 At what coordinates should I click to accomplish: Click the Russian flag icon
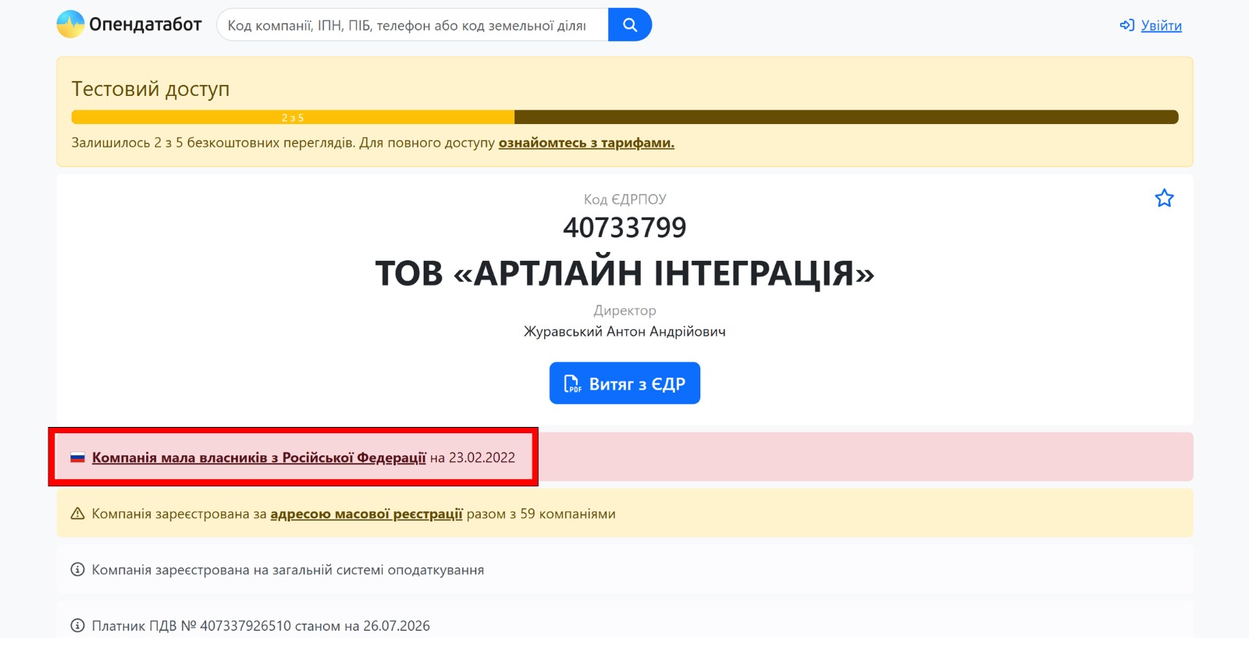77,457
